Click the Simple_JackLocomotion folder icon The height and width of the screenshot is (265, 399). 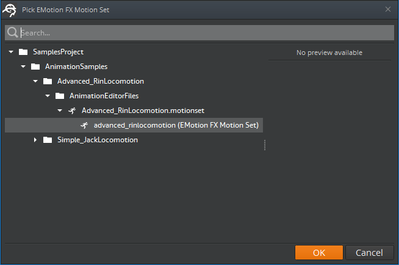click(48, 140)
